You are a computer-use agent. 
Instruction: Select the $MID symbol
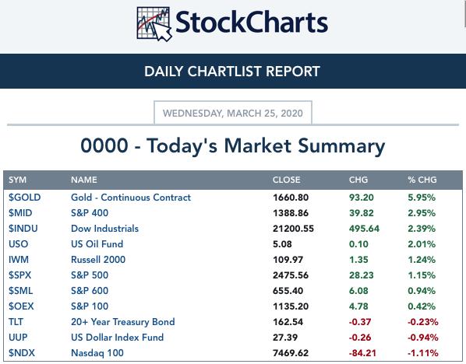pos(20,213)
